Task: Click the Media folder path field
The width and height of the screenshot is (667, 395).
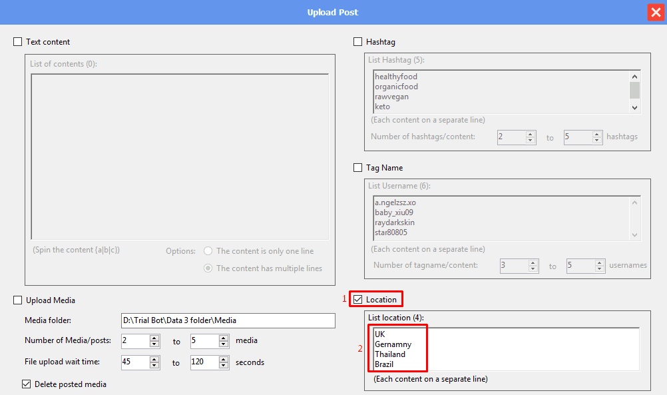Action: click(228, 320)
